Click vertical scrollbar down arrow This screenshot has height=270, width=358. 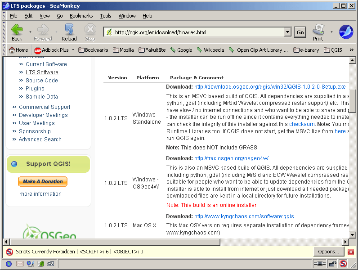coord(352,235)
